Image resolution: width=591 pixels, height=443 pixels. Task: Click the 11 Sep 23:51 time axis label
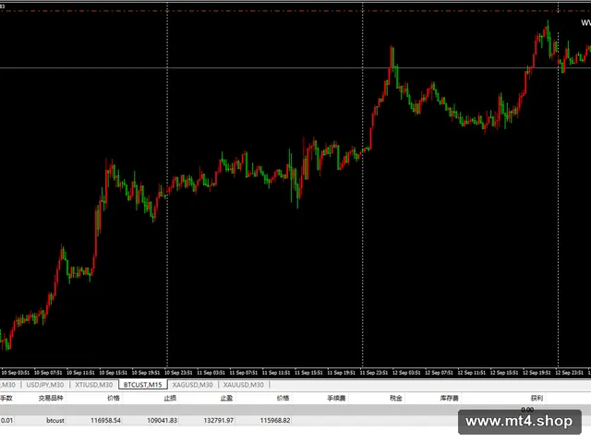click(374, 373)
